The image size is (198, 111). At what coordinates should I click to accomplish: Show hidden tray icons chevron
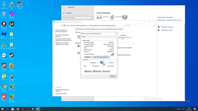point(176,109)
